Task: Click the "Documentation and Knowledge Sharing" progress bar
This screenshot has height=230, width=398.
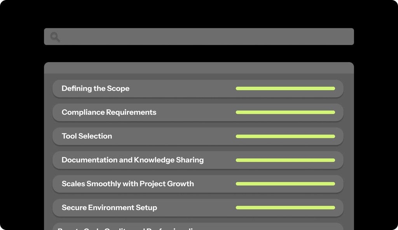Action: point(286,160)
